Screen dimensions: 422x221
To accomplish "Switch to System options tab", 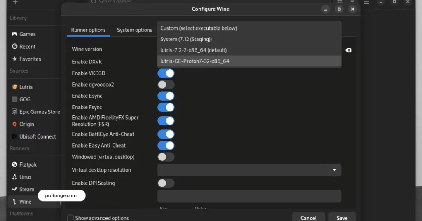I will tap(134, 30).
